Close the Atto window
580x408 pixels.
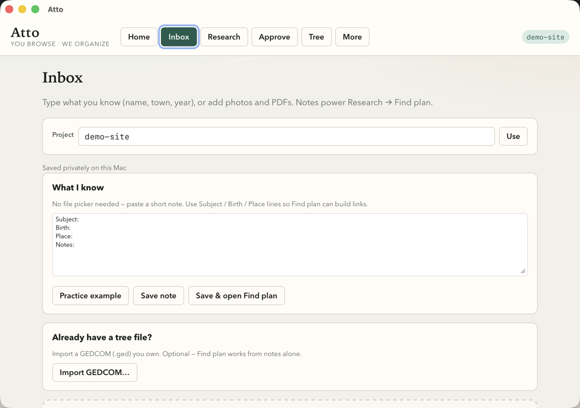pos(9,9)
